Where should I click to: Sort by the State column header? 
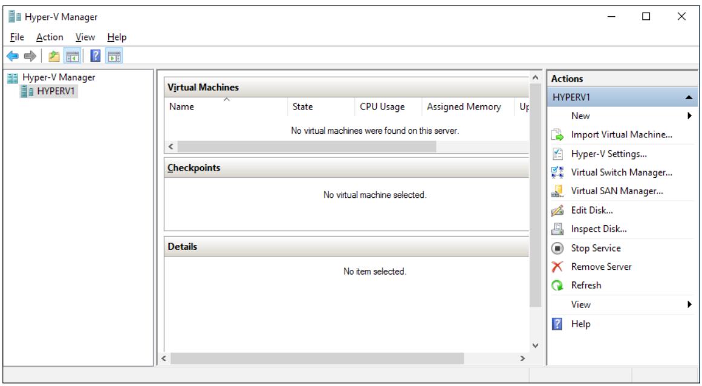click(x=321, y=107)
